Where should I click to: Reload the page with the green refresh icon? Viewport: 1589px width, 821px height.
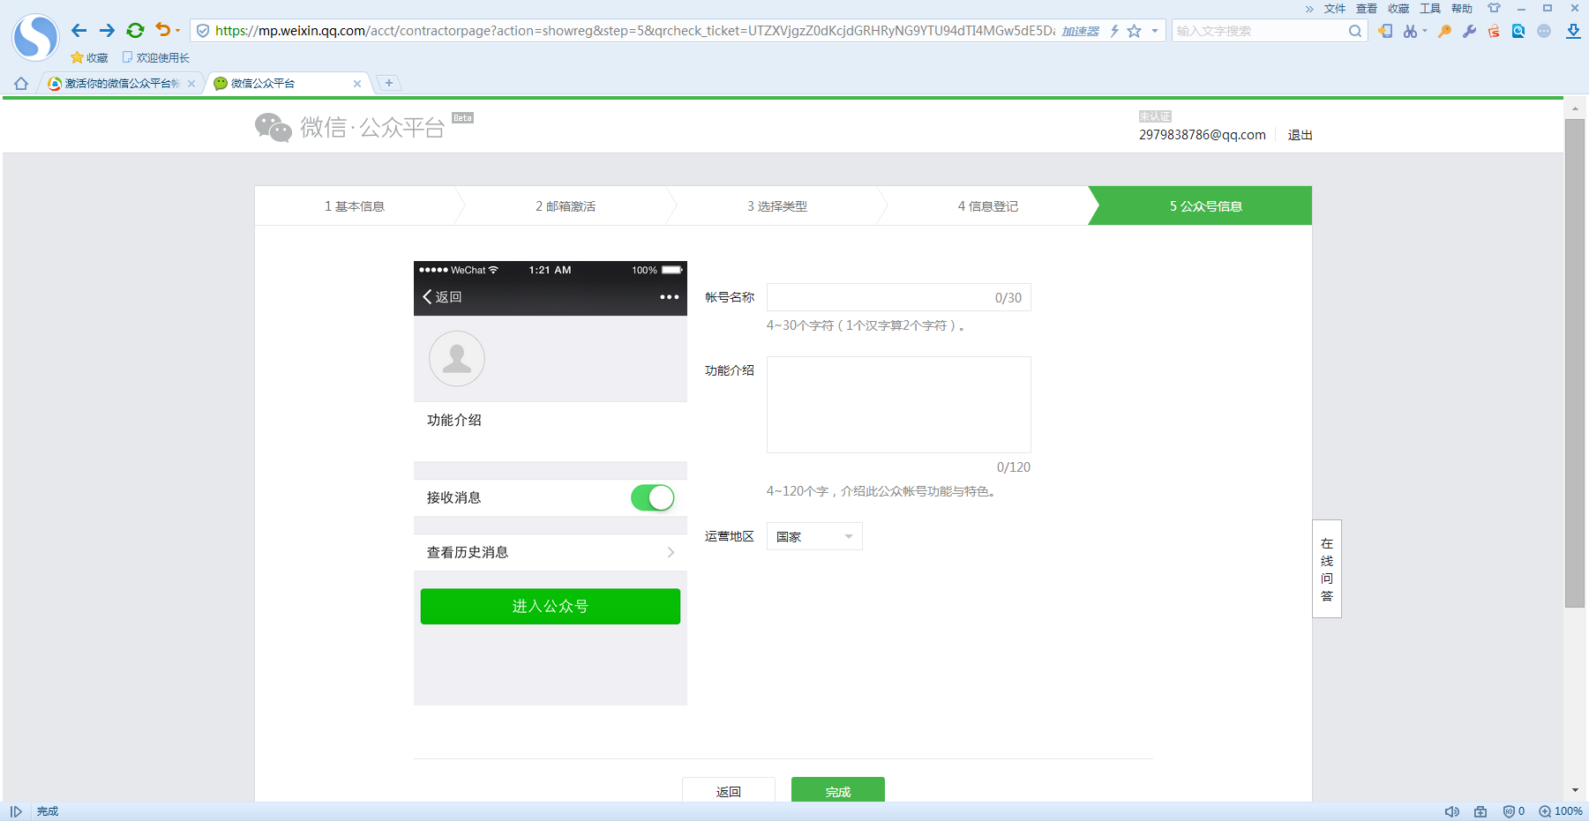(135, 31)
